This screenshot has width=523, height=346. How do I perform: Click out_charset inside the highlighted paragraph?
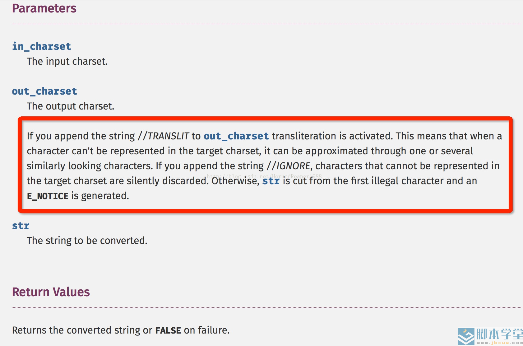(236, 136)
